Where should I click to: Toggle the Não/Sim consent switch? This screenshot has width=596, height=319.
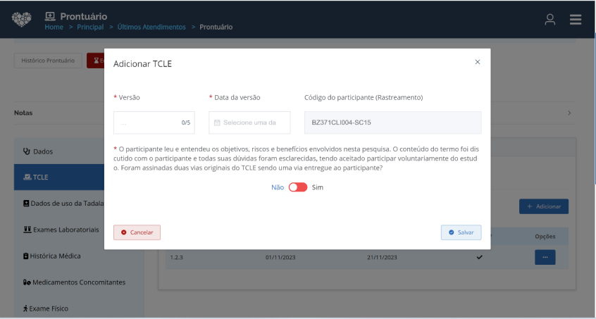(x=298, y=187)
